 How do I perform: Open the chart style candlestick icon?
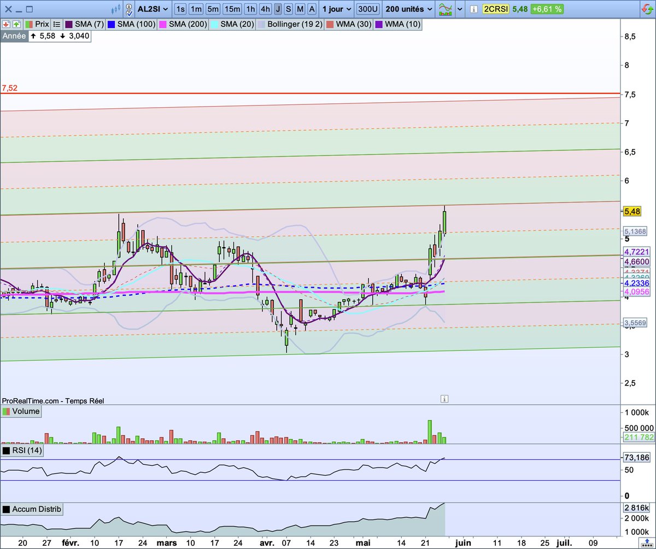[115, 9]
